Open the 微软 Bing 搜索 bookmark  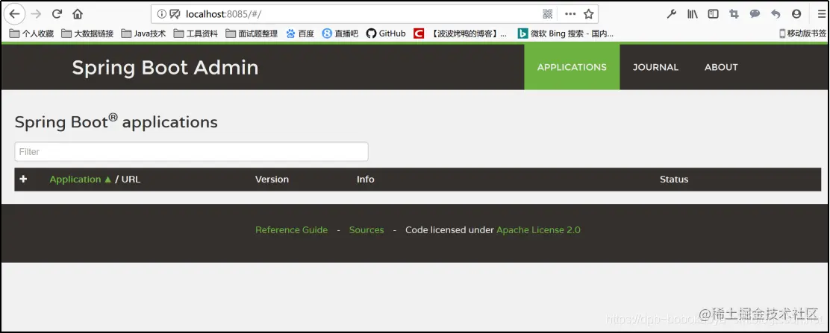(x=566, y=34)
